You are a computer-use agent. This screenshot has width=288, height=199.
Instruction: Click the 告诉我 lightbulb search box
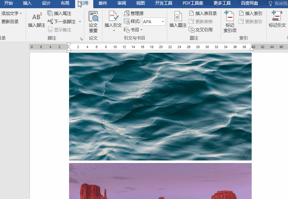(x=278, y=3)
